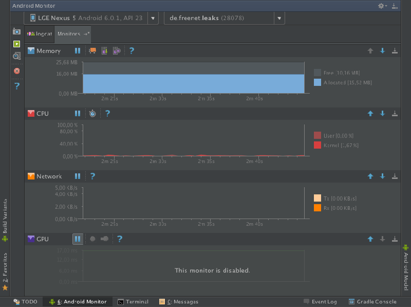
Task: Move CPU monitor down arrow
Action: tap(382, 113)
